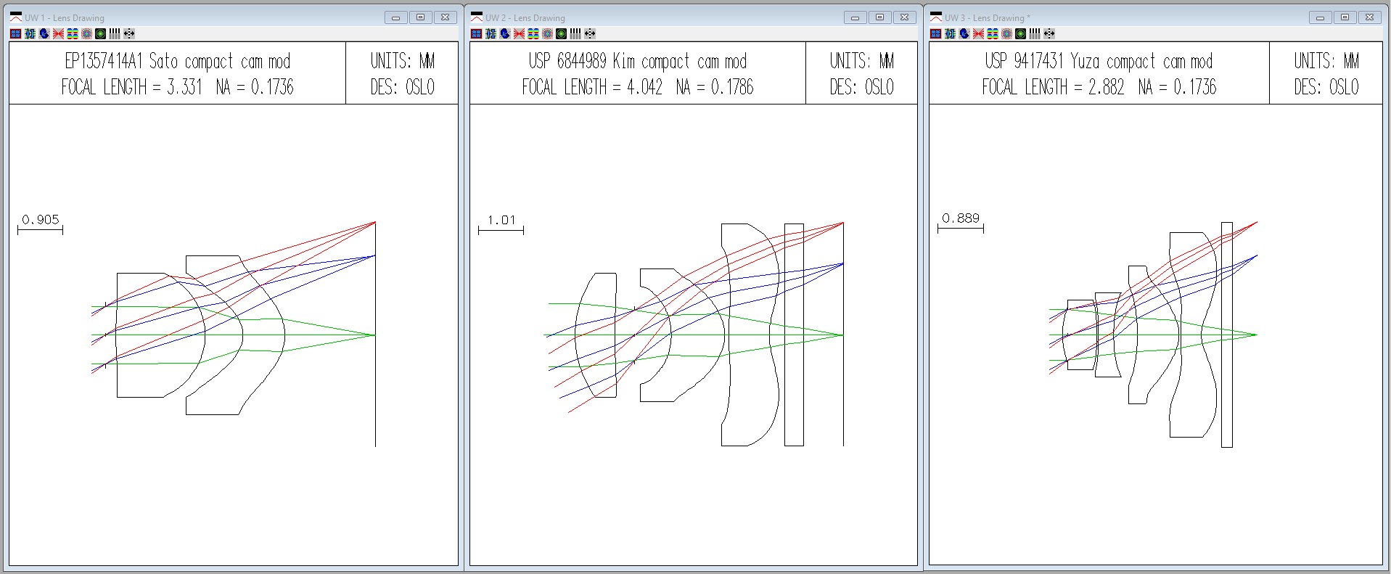This screenshot has width=1391, height=574.
Task: Click the 'UW 3 - Lens Drawing *' title text
Action: tap(988, 18)
